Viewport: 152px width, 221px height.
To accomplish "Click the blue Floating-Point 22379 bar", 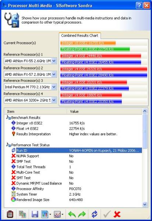I will pos(95,88).
